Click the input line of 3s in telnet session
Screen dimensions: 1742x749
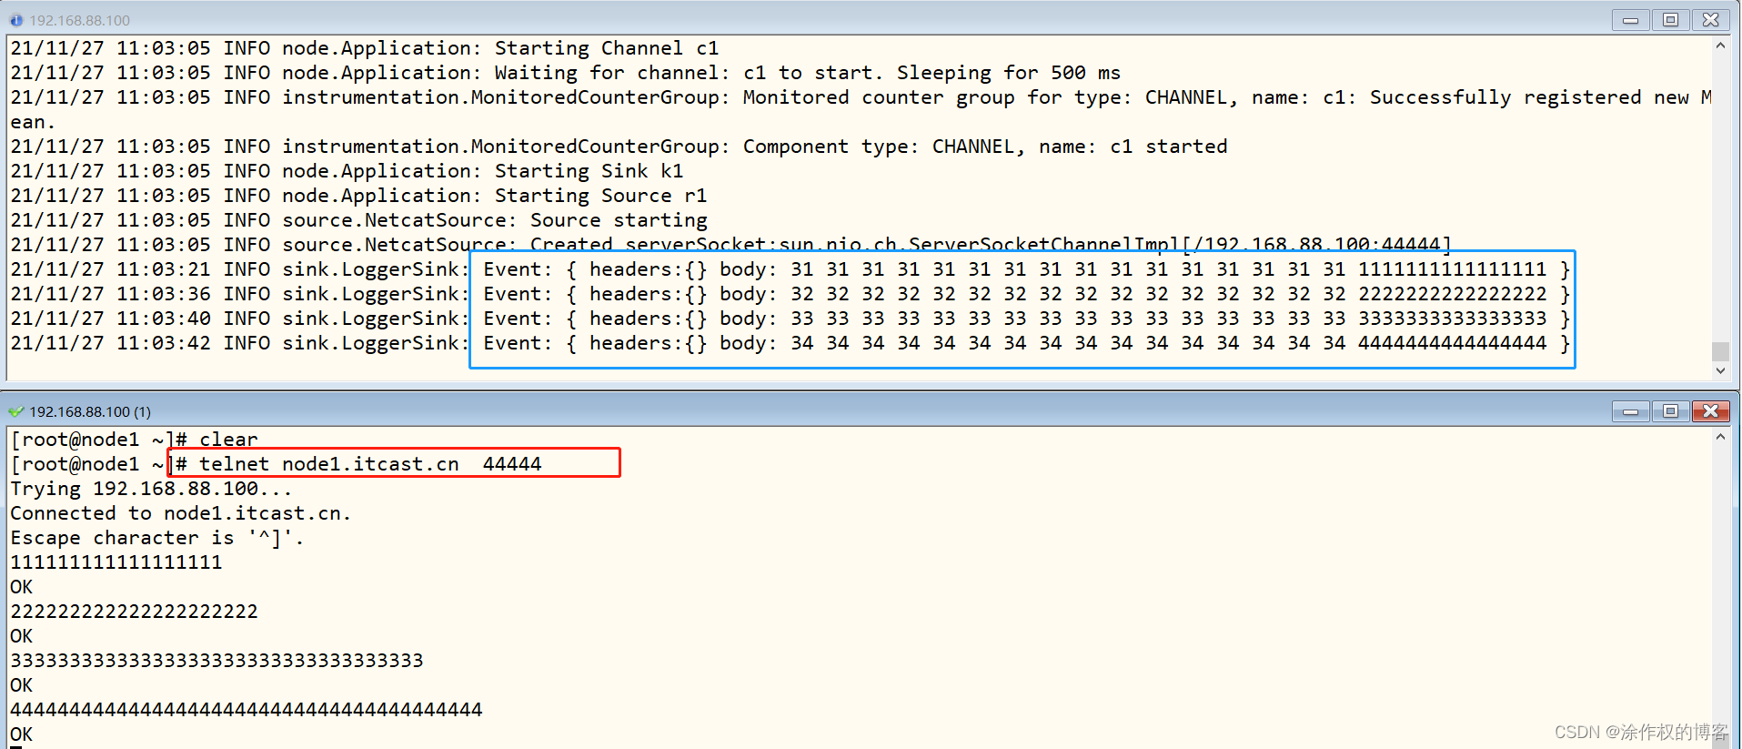[x=216, y=661]
